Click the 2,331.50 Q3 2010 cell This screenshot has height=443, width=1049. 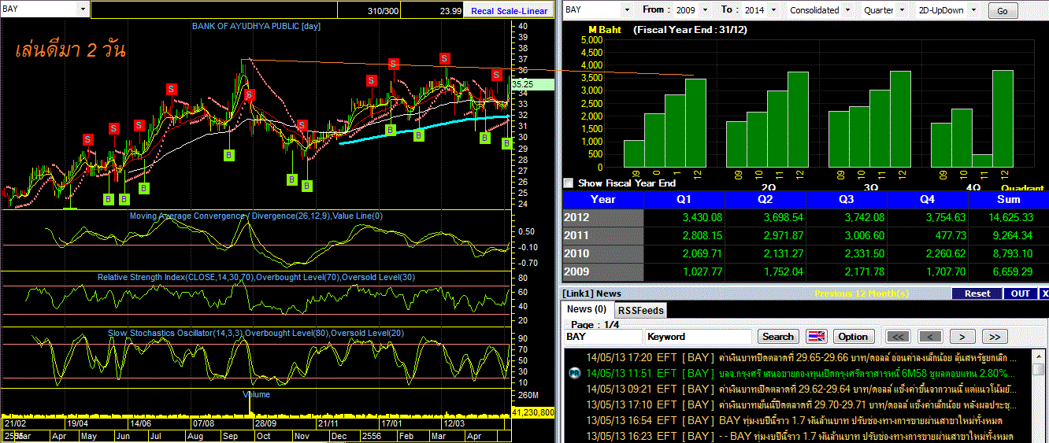(x=846, y=253)
